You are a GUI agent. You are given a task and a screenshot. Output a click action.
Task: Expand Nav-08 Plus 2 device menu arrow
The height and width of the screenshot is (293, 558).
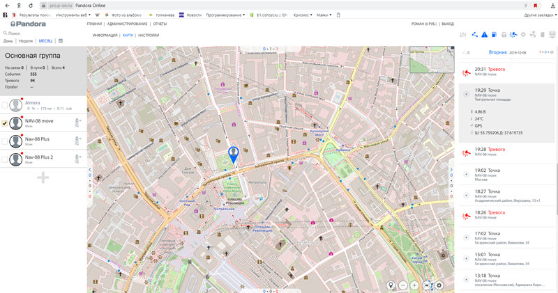tap(78, 159)
